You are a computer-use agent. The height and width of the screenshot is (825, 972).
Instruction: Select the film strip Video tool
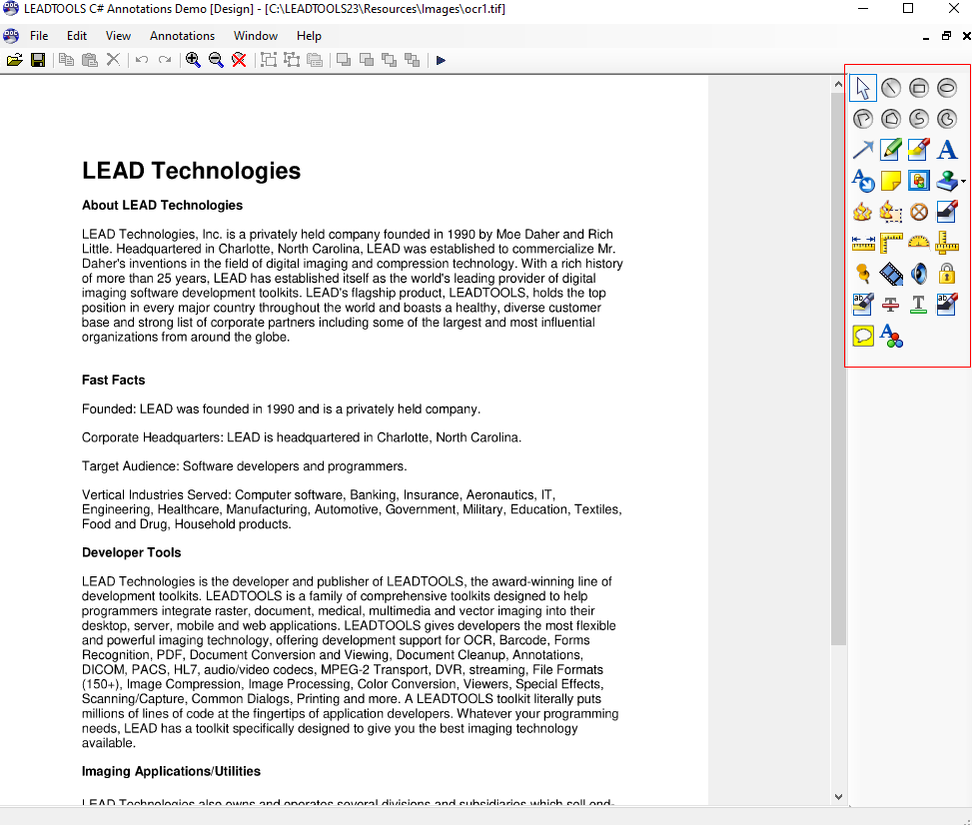tap(891, 274)
